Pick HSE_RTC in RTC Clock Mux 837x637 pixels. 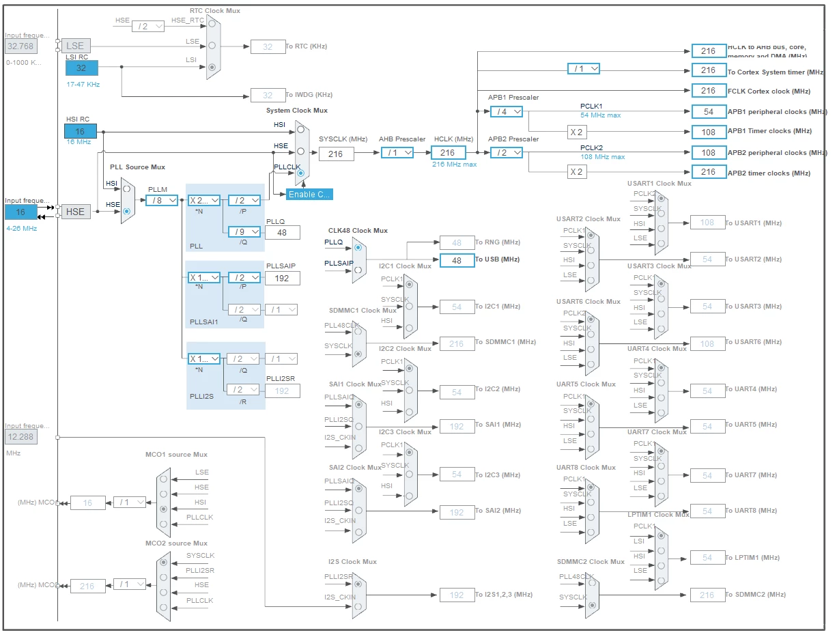(x=212, y=25)
